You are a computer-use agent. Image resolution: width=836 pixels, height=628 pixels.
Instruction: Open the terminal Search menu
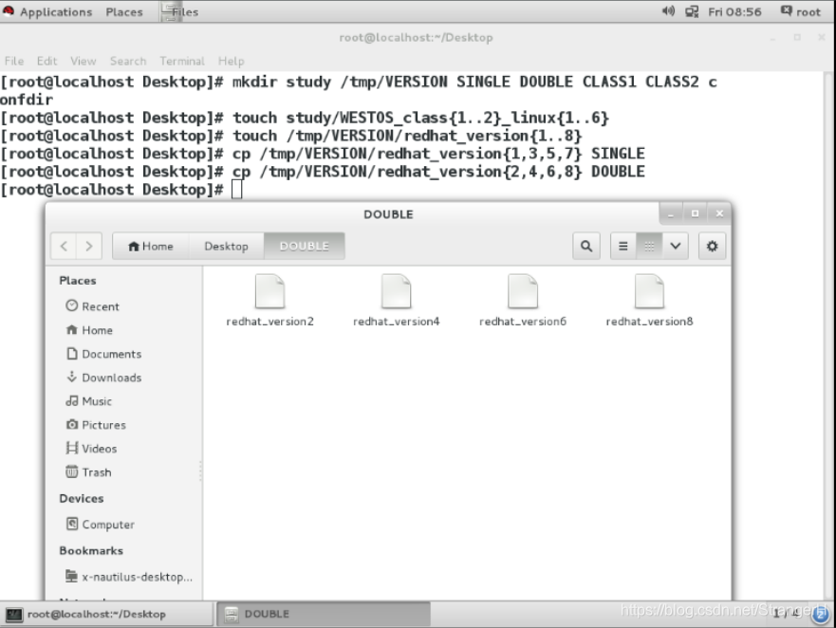pyautogui.click(x=128, y=61)
